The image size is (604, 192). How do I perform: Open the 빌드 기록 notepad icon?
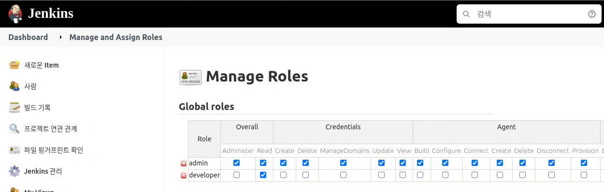click(14, 107)
